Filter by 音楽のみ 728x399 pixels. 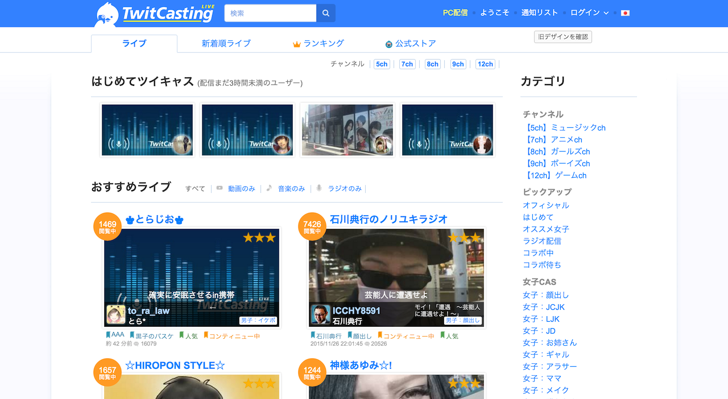click(x=292, y=188)
